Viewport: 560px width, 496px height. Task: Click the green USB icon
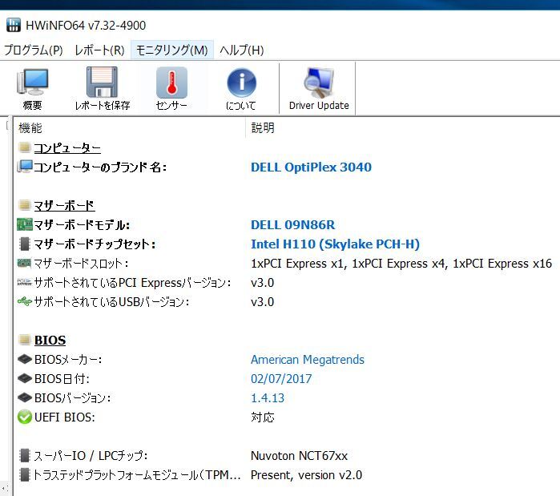tap(25, 301)
